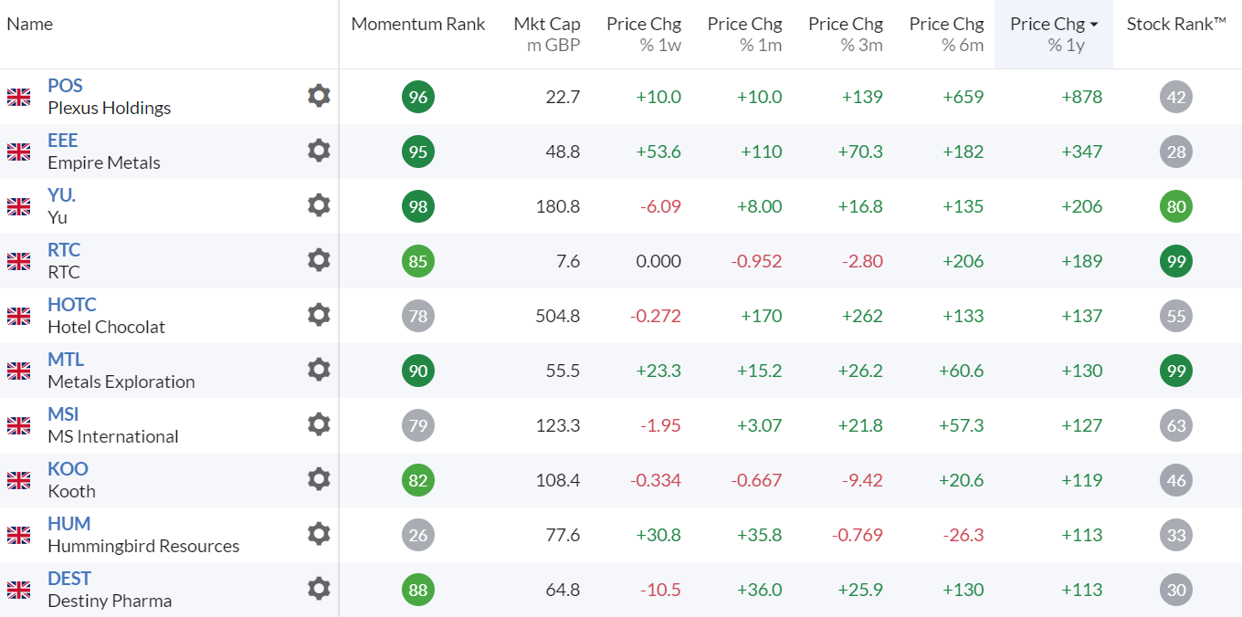
Task: Sort by Price Chg % 3m header
Action: [x=846, y=35]
